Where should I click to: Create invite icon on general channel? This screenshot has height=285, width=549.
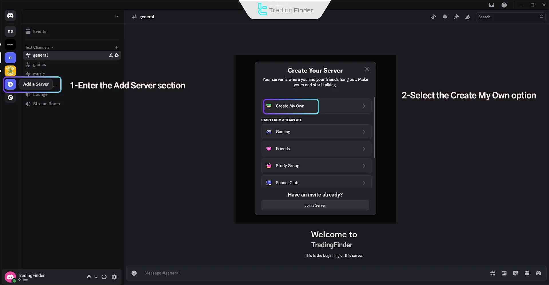[111, 55]
